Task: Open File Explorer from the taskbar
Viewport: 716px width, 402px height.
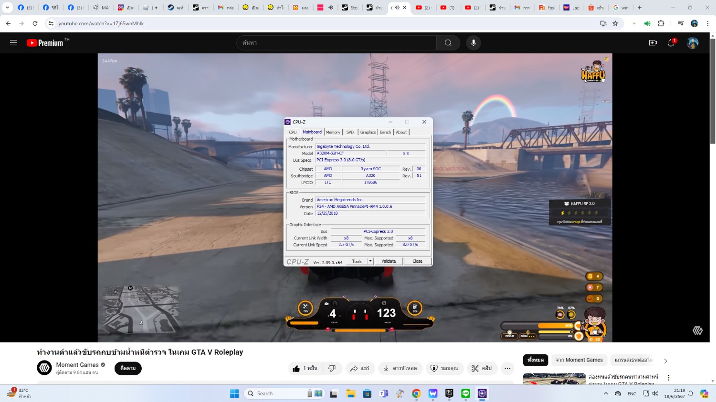Action: pyautogui.click(x=351, y=393)
